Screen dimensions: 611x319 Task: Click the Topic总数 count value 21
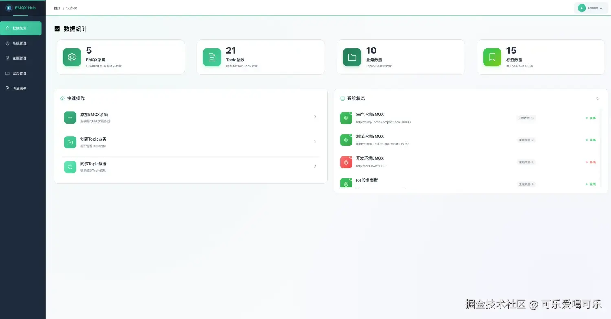[231, 50]
